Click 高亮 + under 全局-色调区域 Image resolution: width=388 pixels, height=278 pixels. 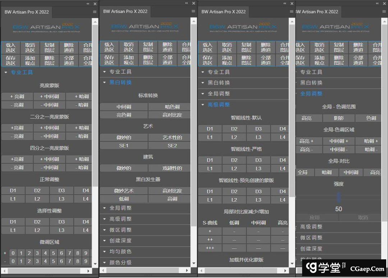click(x=307, y=141)
